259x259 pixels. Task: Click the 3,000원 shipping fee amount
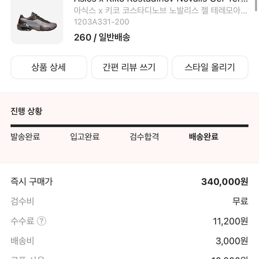tap(232, 241)
